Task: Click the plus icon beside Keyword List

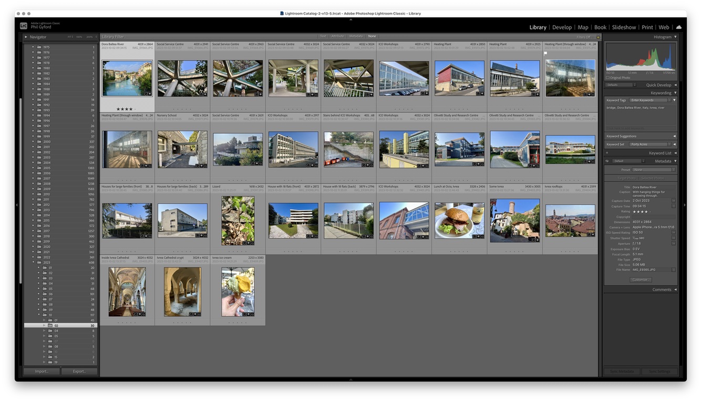Action: click(x=607, y=153)
